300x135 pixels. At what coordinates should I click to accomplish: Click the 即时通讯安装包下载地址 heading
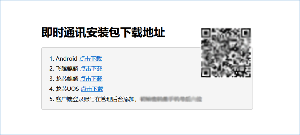coord(103,33)
